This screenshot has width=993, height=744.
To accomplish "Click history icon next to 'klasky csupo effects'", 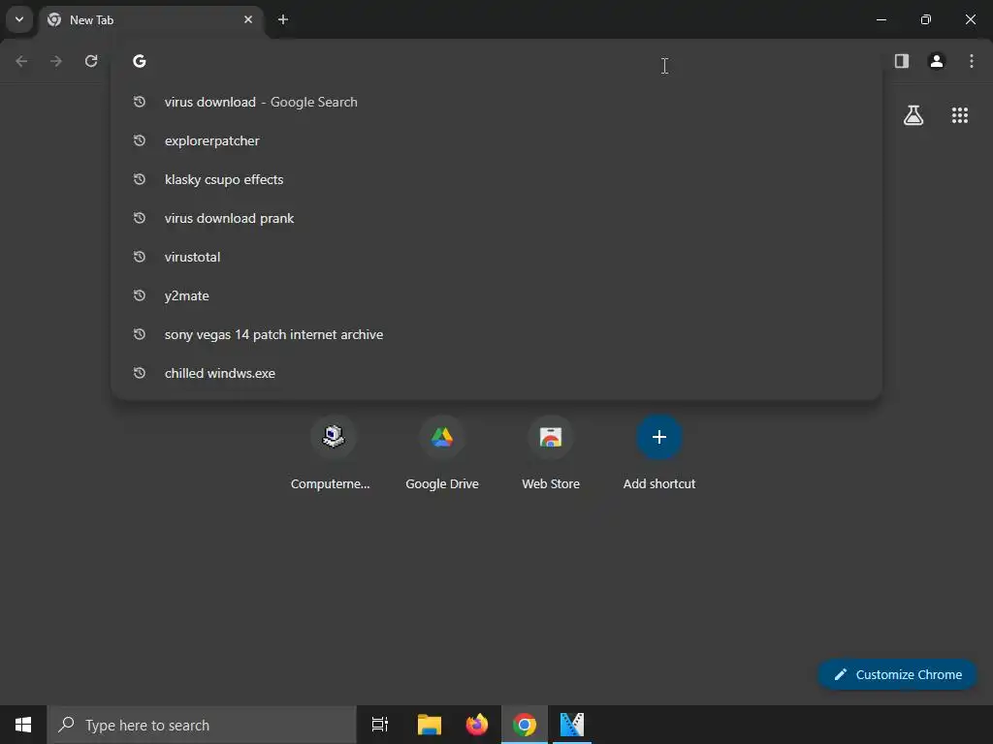I will (x=140, y=179).
